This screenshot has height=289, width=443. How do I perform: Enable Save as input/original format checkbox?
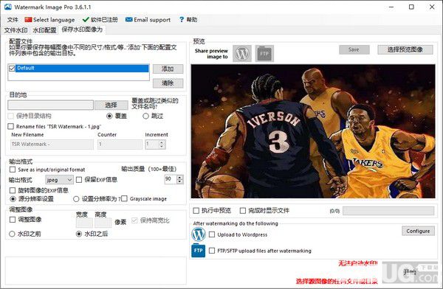pyautogui.click(x=13, y=170)
